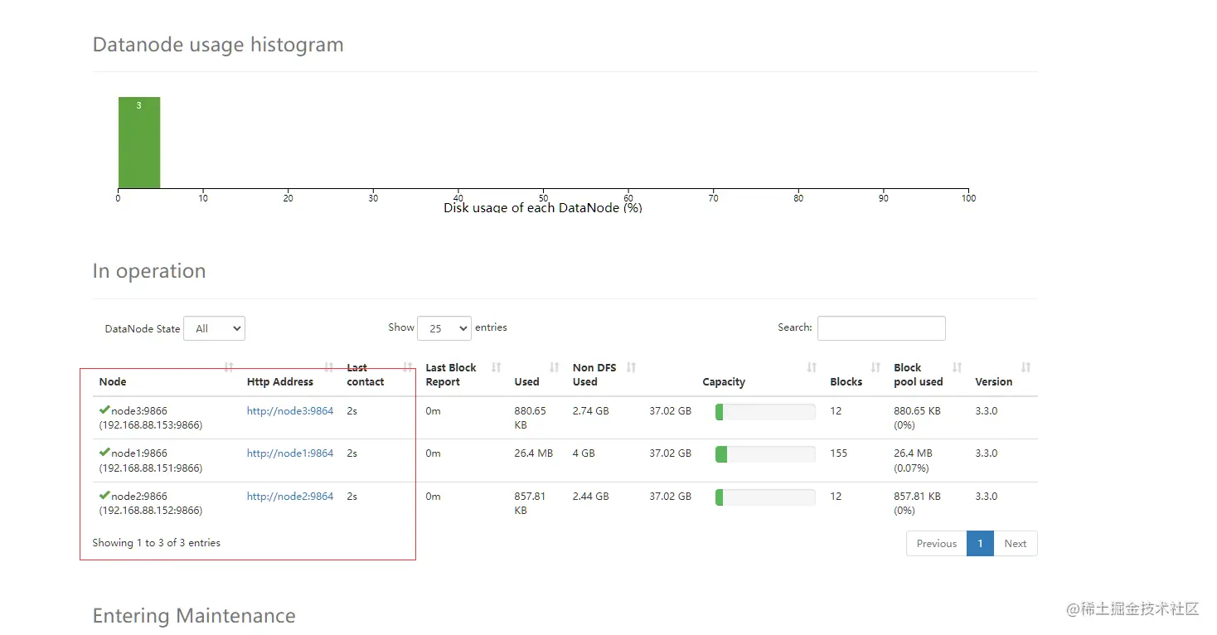Screen dimensions: 1217x635
Task: Sort the Last contact column
Action: [408, 366]
